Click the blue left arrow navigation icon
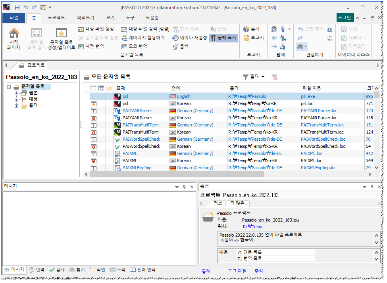 (x=274, y=38)
